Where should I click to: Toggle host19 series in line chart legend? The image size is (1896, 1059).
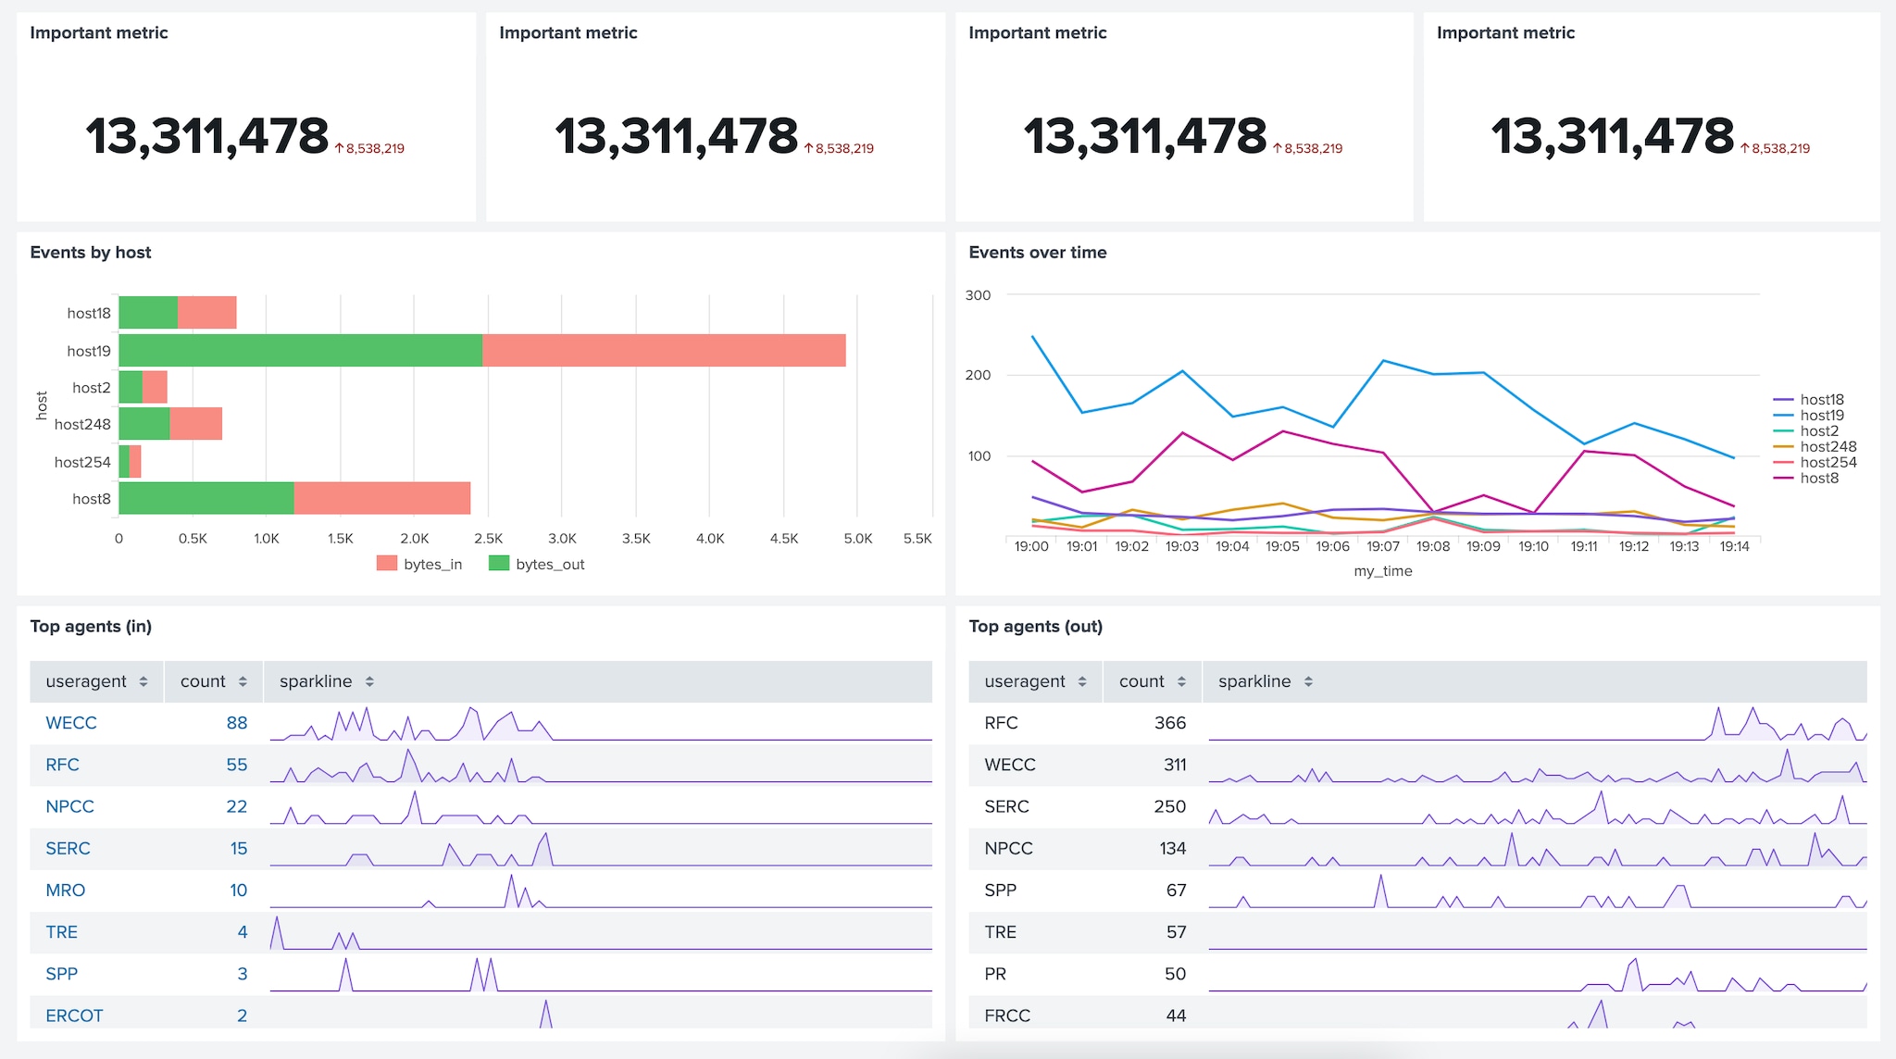pyautogui.click(x=1821, y=416)
